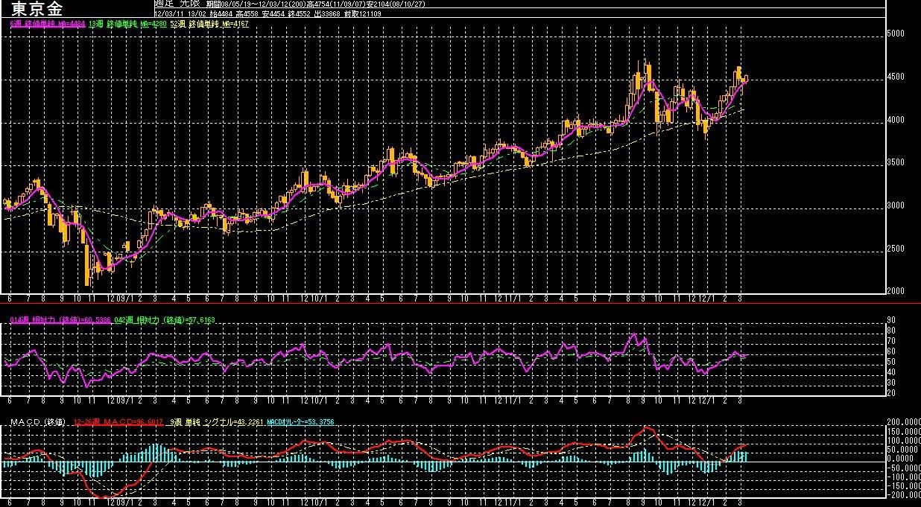Viewport: 921px width, 507px height.
Task: Click the 90 level on the RSI axis
Action: click(890, 320)
